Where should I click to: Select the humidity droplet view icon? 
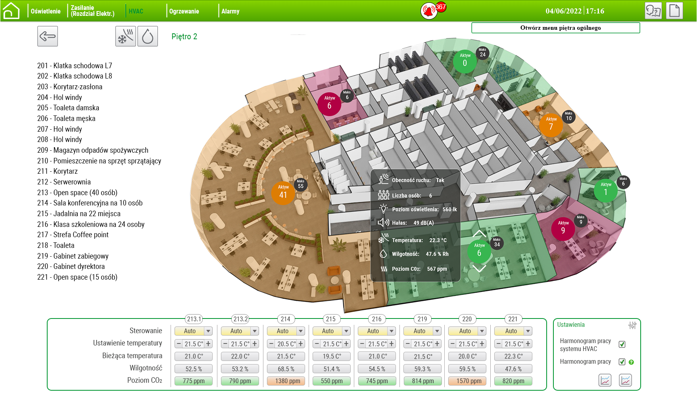[x=148, y=36]
